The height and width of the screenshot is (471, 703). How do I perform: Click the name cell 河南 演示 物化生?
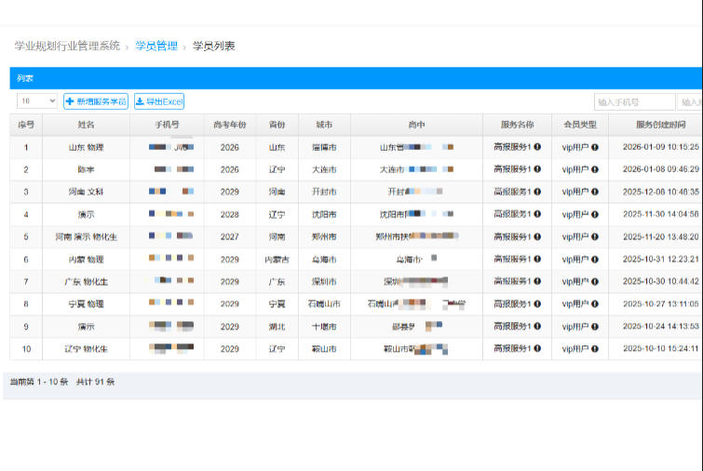[x=86, y=236]
